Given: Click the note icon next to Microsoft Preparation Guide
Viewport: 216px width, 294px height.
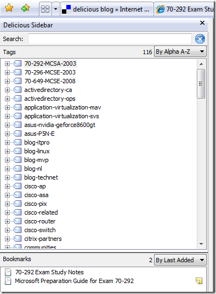Looking at the screenshot, I should [199, 281].
